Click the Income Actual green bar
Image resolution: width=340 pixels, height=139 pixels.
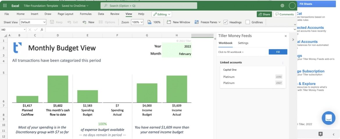point(177,89)
